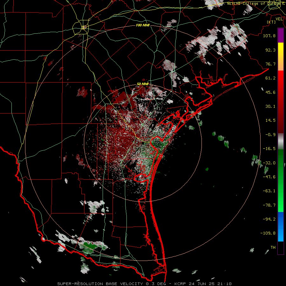Click the -32.0 velocity scale value
Screen dimensions: 286x286
click(x=269, y=163)
